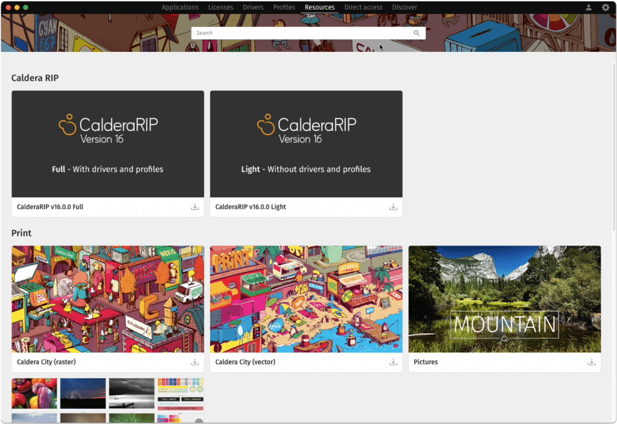Focus the Search input field
Image resolution: width=617 pixels, height=424 pixels.
[x=308, y=33]
